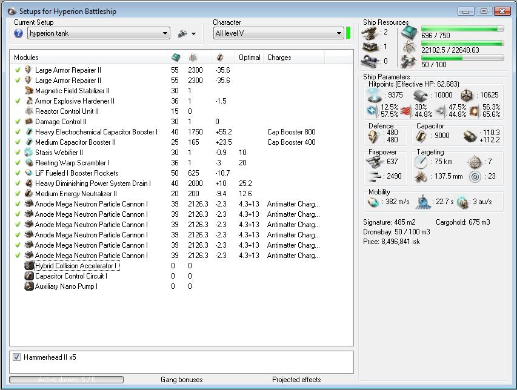Maximize the Setups for Hyperion Battleship window
This screenshot has width=517, height=390.
pos(484,12)
